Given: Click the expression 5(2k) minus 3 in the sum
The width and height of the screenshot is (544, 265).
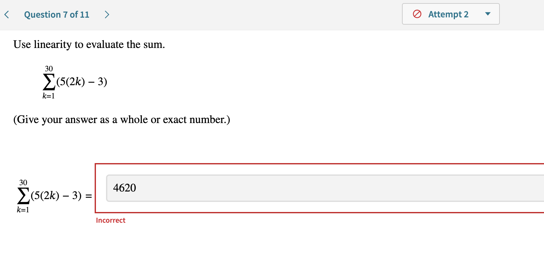Looking at the screenshot, I should [x=81, y=81].
